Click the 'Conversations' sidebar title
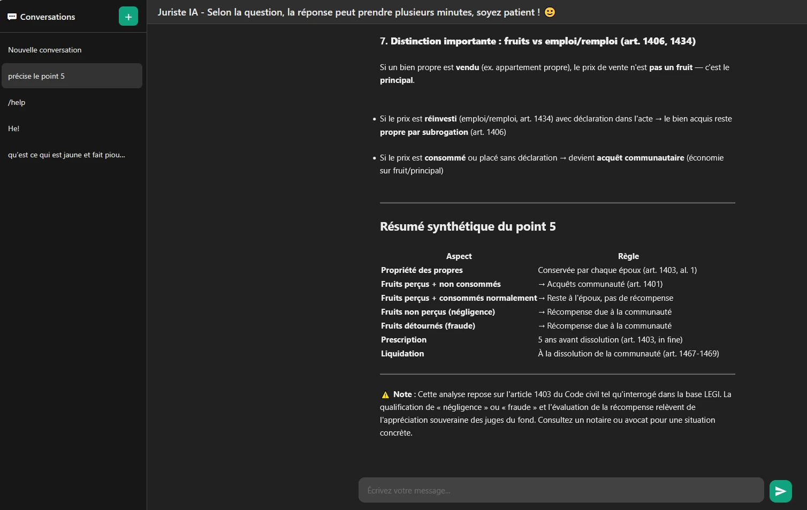807x510 pixels. point(48,17)
